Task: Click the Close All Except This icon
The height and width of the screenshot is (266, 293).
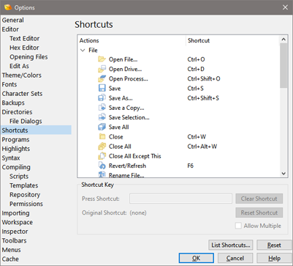Action: click(x=102, y=156)
